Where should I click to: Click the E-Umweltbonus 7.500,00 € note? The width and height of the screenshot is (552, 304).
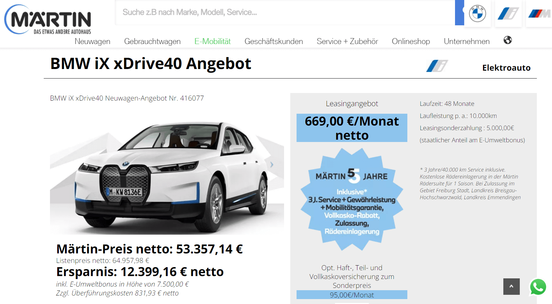pos(122,284)
